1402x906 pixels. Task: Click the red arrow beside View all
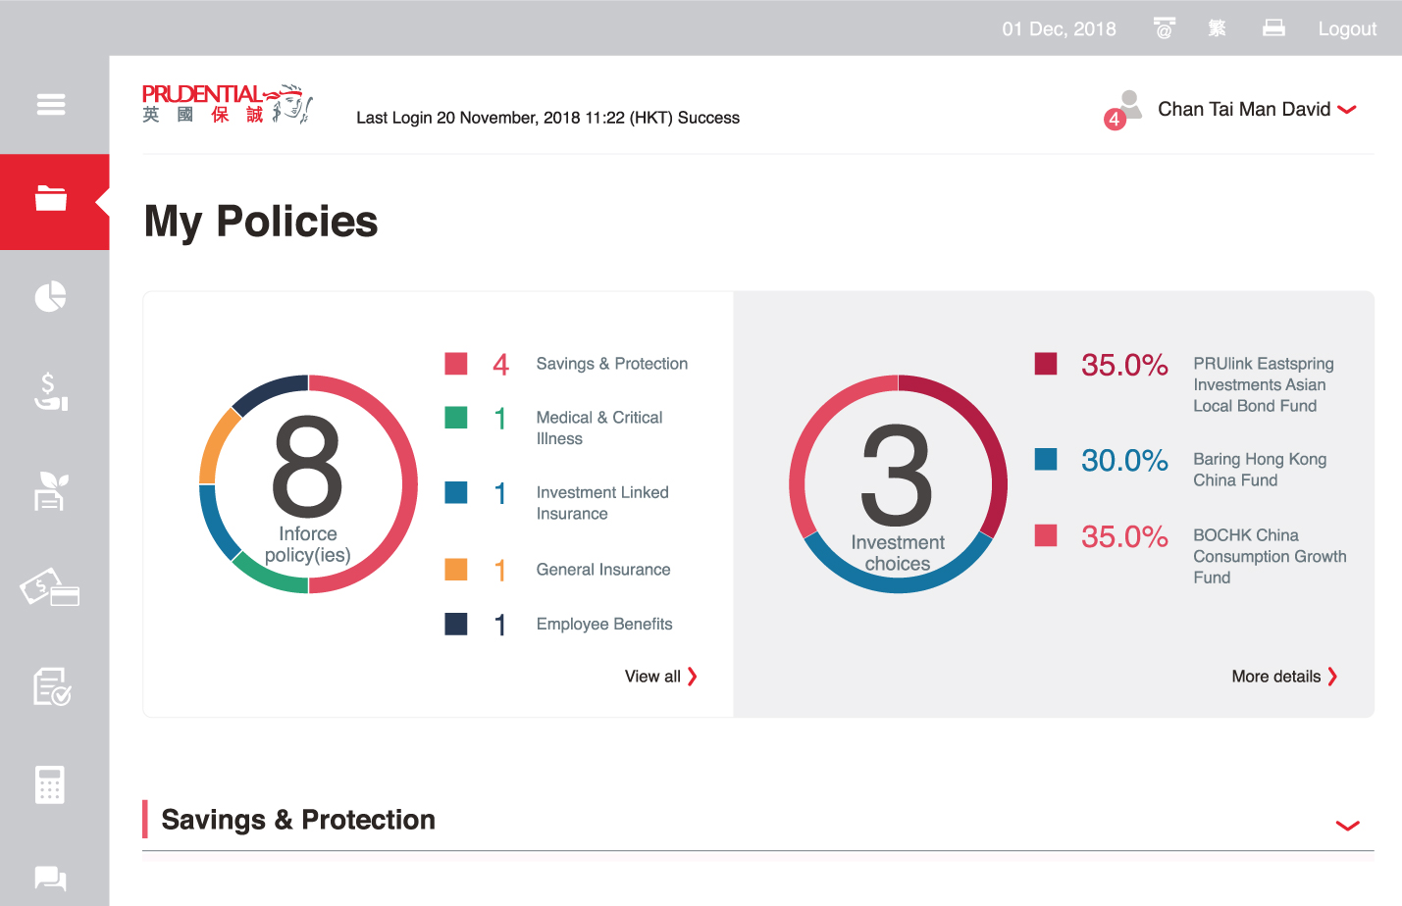[x=693, y=677]
